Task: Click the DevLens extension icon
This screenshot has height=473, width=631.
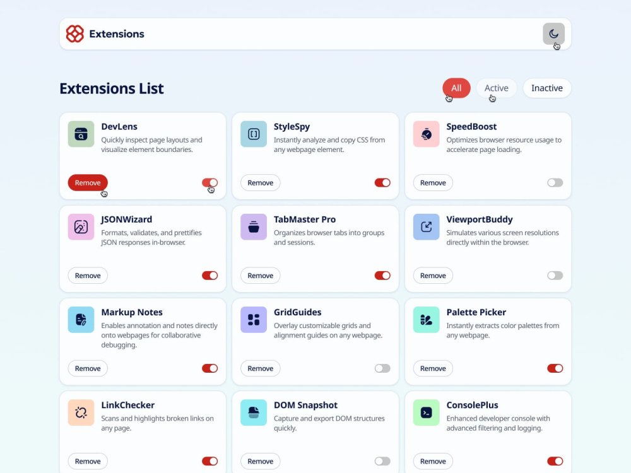Action: click(x=81, y=134)
